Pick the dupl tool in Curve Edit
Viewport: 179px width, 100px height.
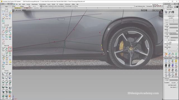coord(3,28)
